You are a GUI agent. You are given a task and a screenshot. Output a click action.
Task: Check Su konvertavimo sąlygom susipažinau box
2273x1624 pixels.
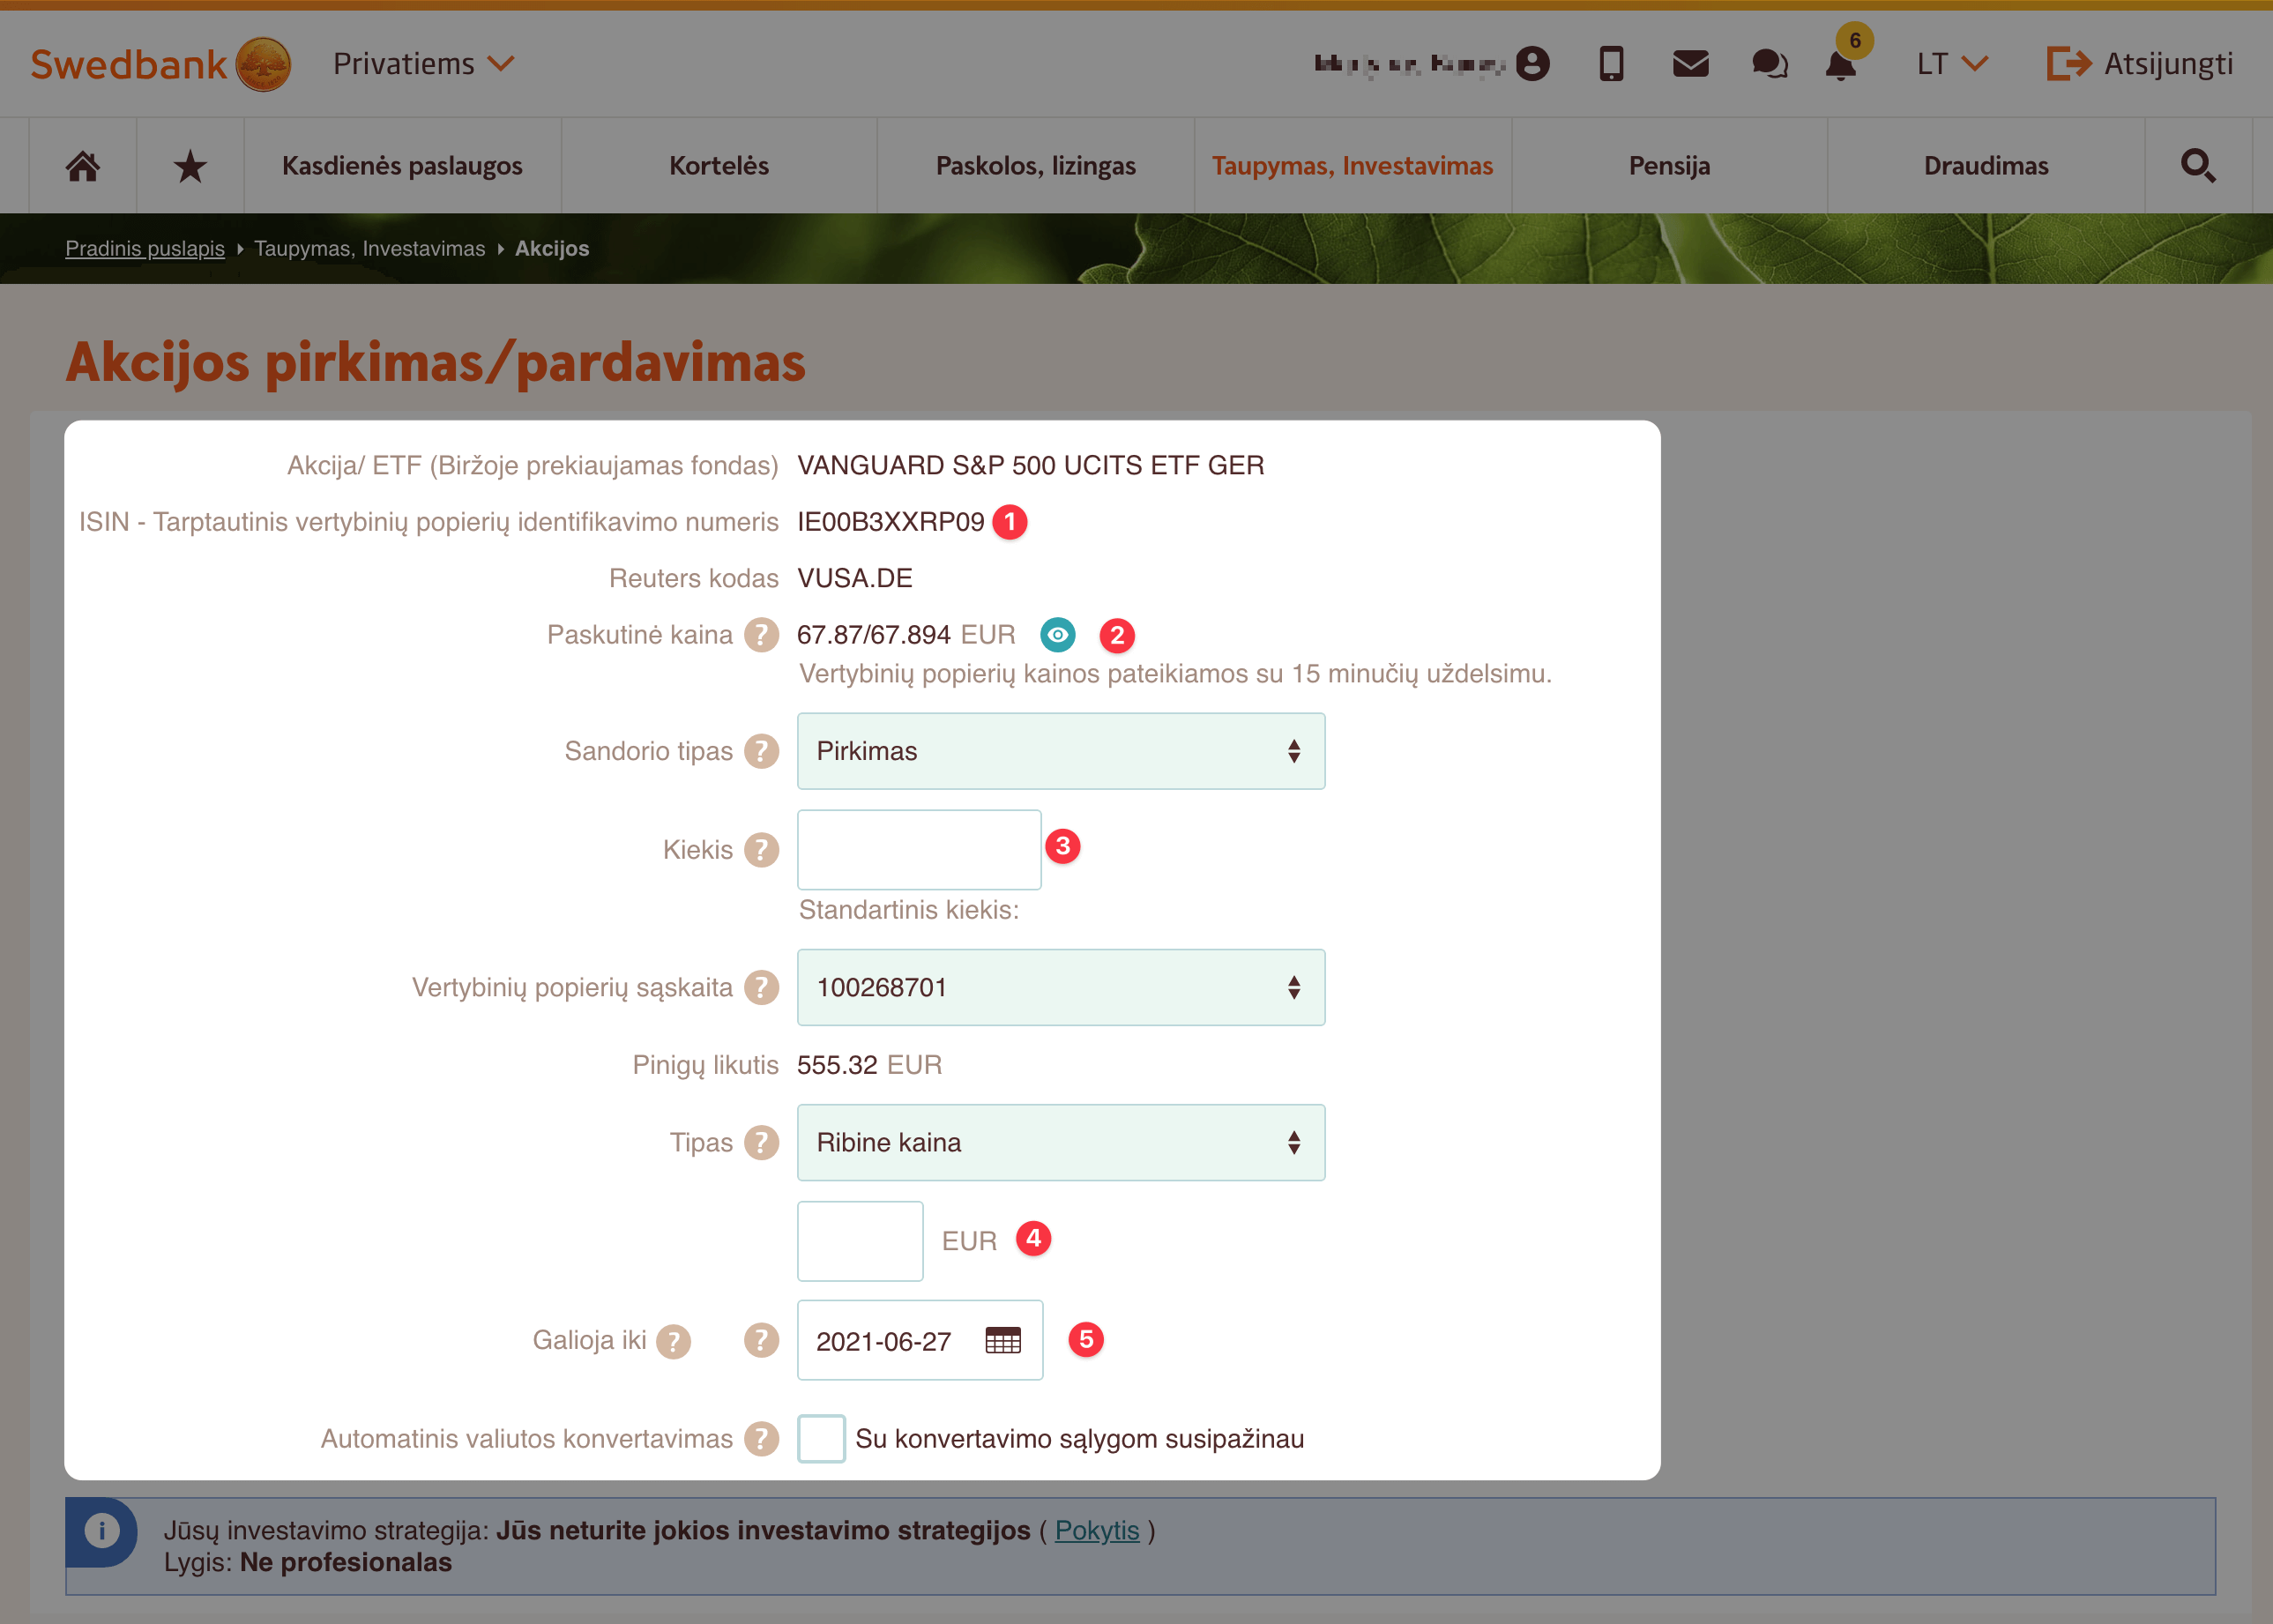[x=821, y=1438]
